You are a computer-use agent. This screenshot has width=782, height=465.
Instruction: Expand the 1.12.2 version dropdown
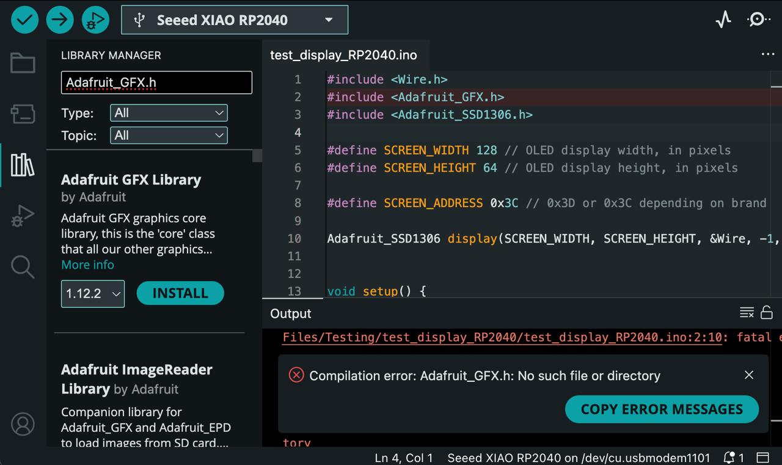93,294
